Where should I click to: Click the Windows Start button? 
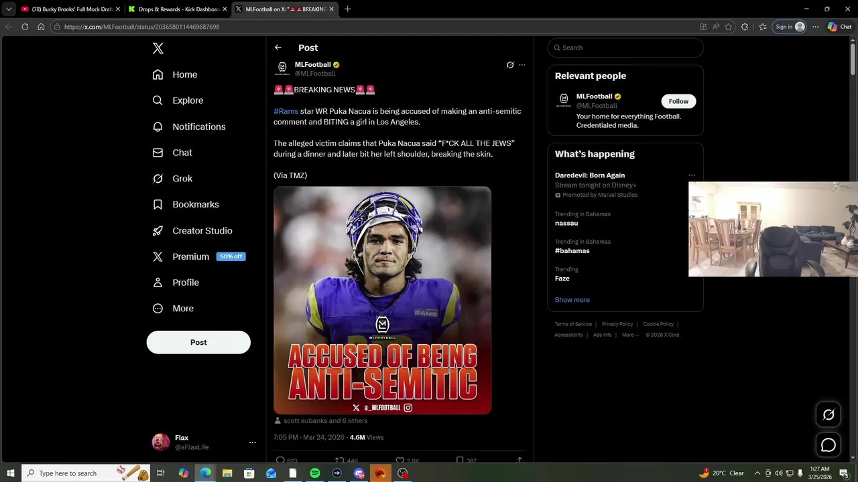click(x=11, y=473)
